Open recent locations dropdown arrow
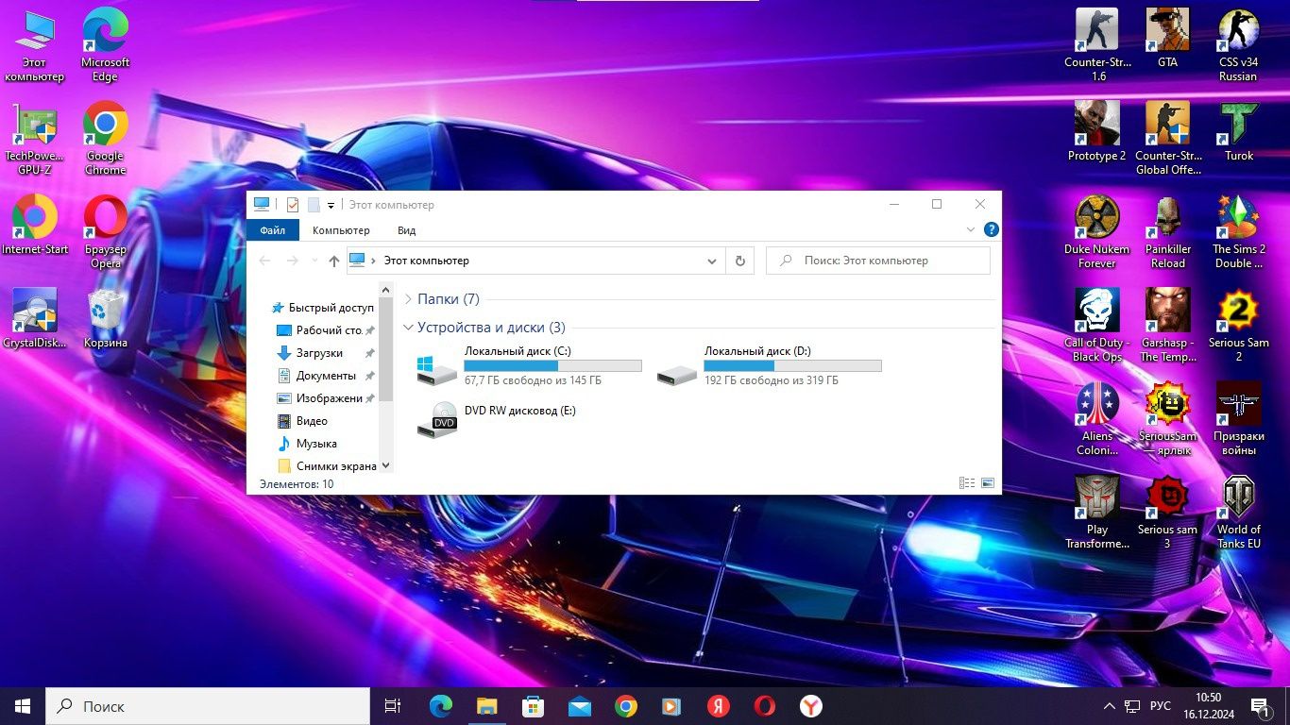 click(314, 261)
